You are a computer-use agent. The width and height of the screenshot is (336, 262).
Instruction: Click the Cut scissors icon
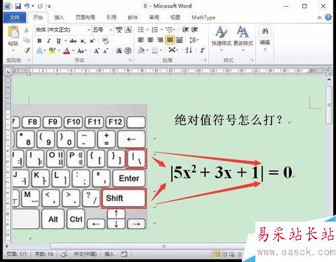point(26,30)
